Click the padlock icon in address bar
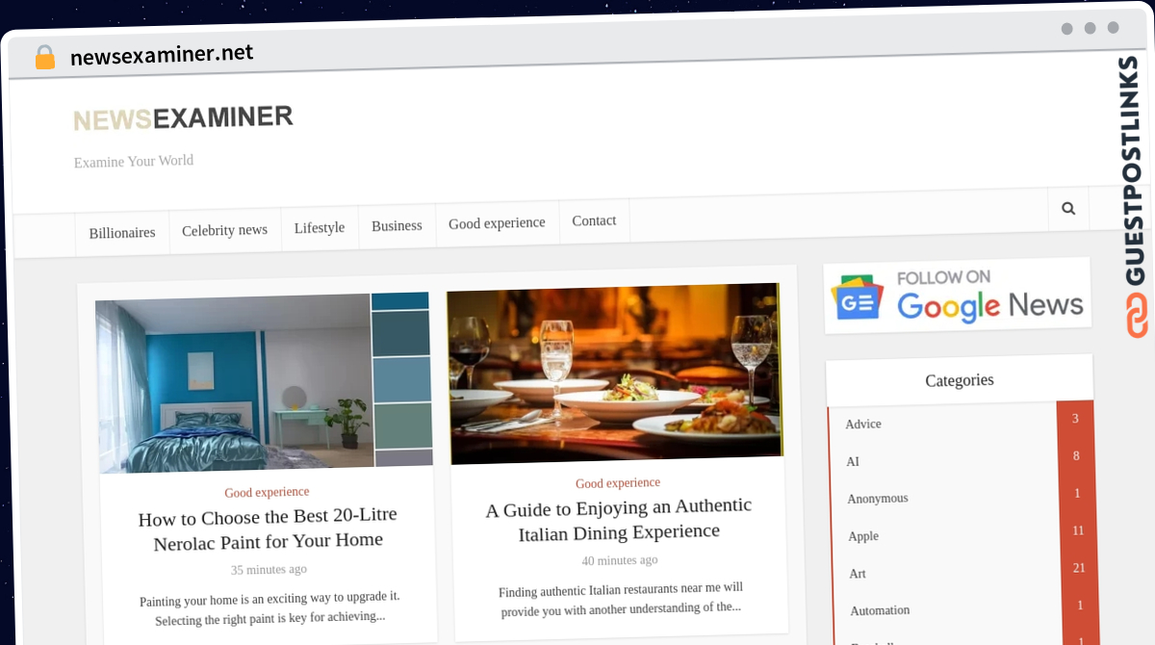Viewport: 1155px width, 645px height. tap(44, 58)
